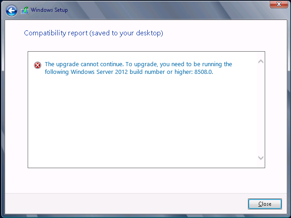This screenshot has height=218, width=291.
Task: Click the word "following" in the message
Action: [57, 72]
